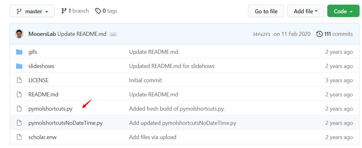The image size is (362, 148).
Task: Open the master branch dropdown
Action: pos(32,11)
